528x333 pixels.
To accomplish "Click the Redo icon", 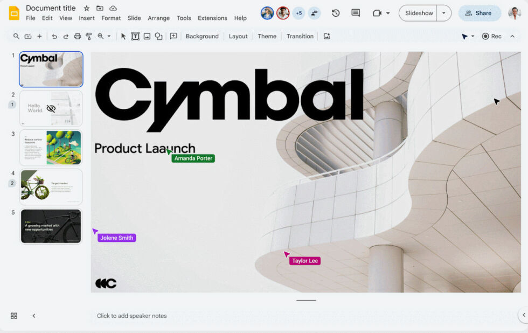I will click(x=66, y=36).
